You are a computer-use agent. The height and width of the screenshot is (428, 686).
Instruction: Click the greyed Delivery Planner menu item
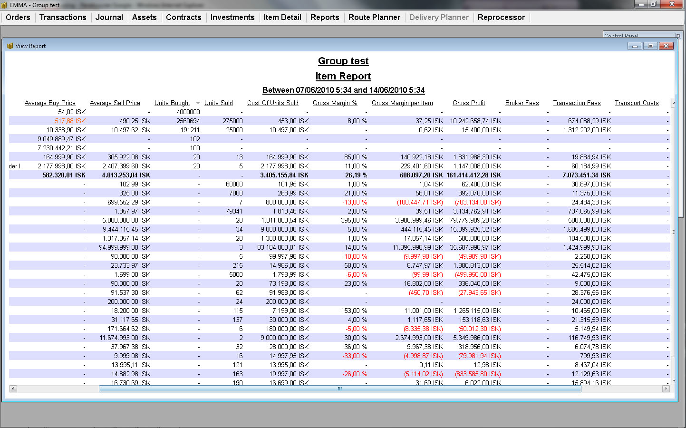pos(439,17)
